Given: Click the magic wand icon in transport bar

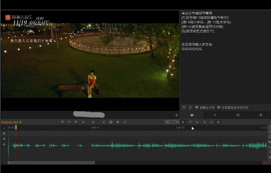Looking at the screenshot, I should click(125, 122).
